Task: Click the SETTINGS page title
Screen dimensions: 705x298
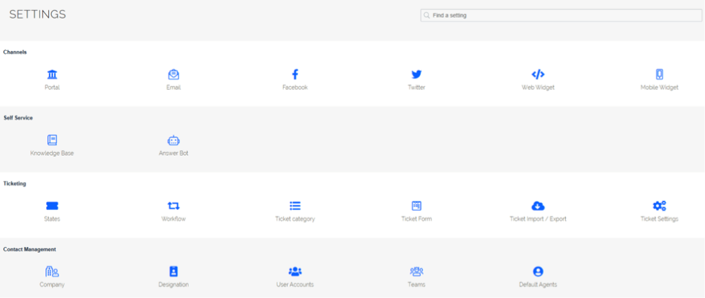Action: point(38,14)
